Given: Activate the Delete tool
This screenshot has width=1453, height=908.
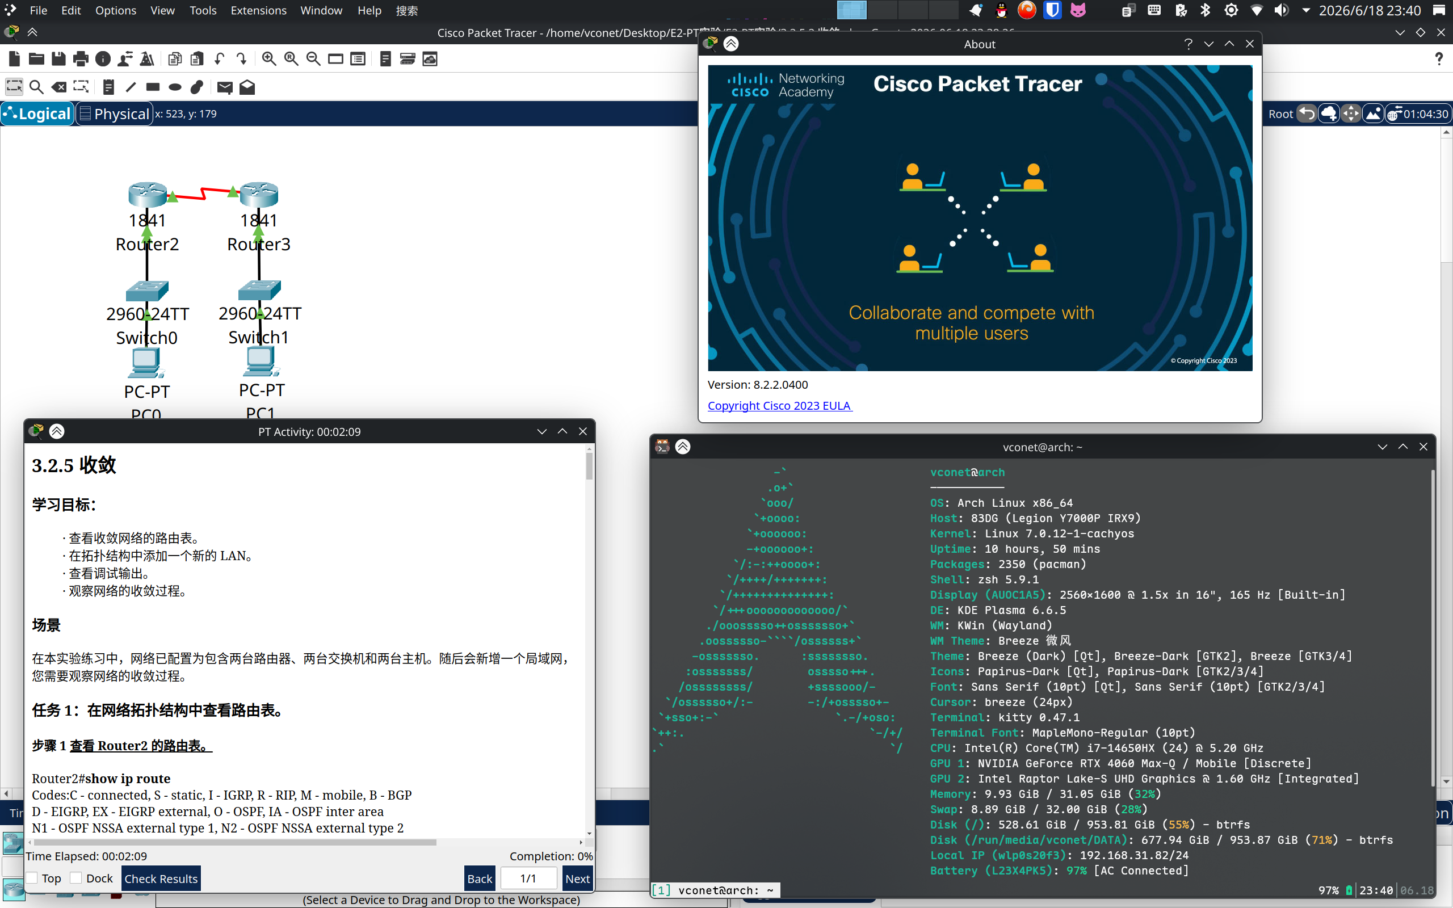Looking at the screenshot, I should point(59,87).
